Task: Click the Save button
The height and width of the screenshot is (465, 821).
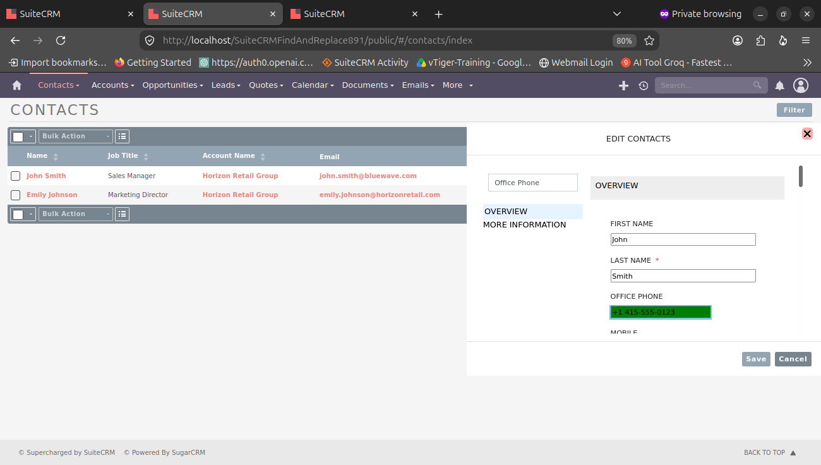Action: tap(756, 359)
